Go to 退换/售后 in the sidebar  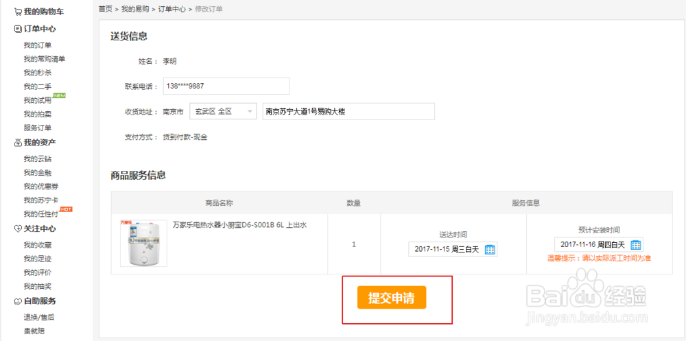(39, 317)
